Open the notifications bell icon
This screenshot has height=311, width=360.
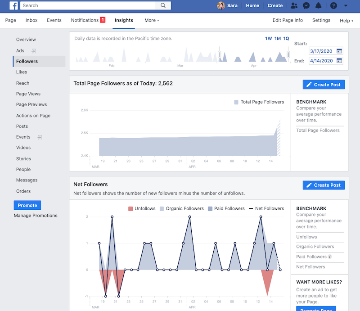319,5
